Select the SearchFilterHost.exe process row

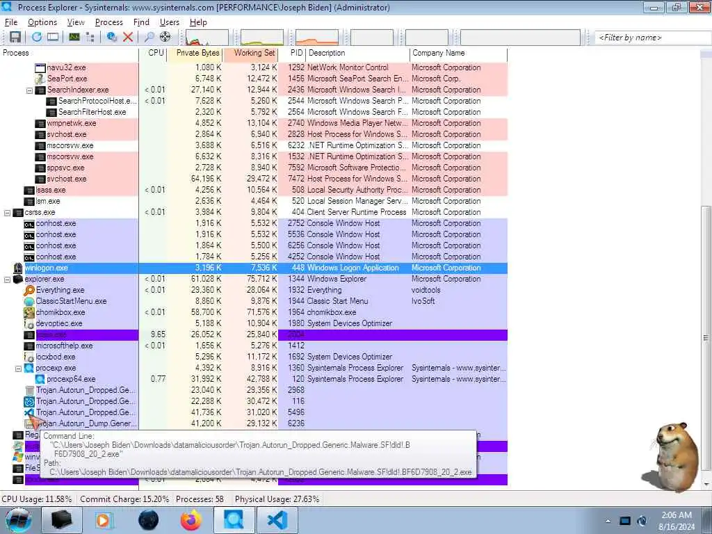254,112
